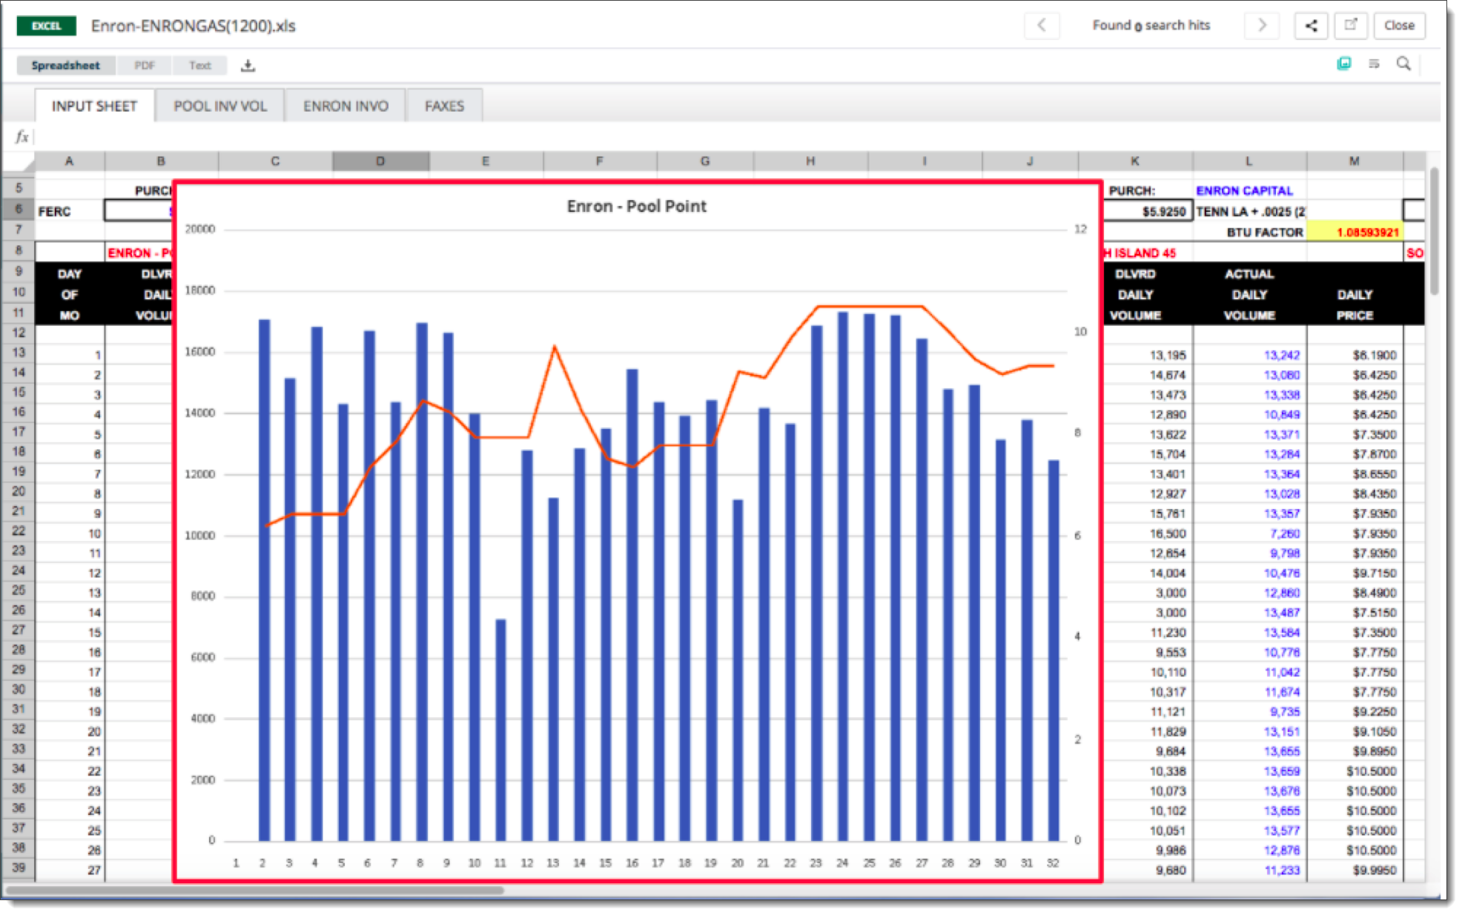The width and height of the screenshot is (1462, 915).
Task: Select the $5.9250 cell
Action: 1148,211
